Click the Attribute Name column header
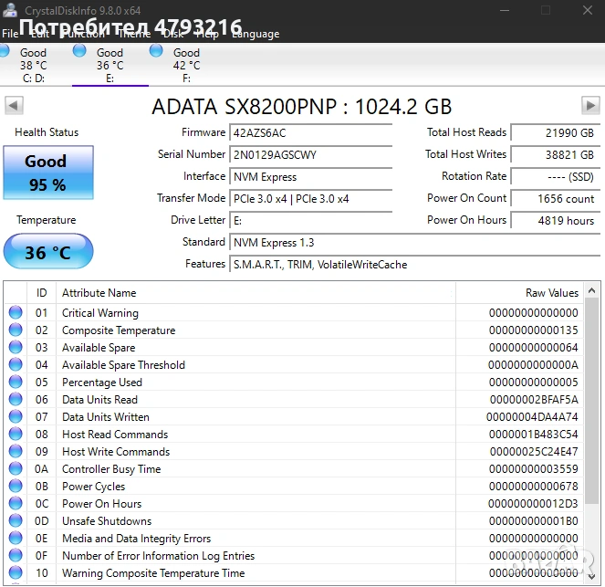Image resolution: width=605 pixels, height=587 pixels. pyautogui.click(x=99, y=293)
